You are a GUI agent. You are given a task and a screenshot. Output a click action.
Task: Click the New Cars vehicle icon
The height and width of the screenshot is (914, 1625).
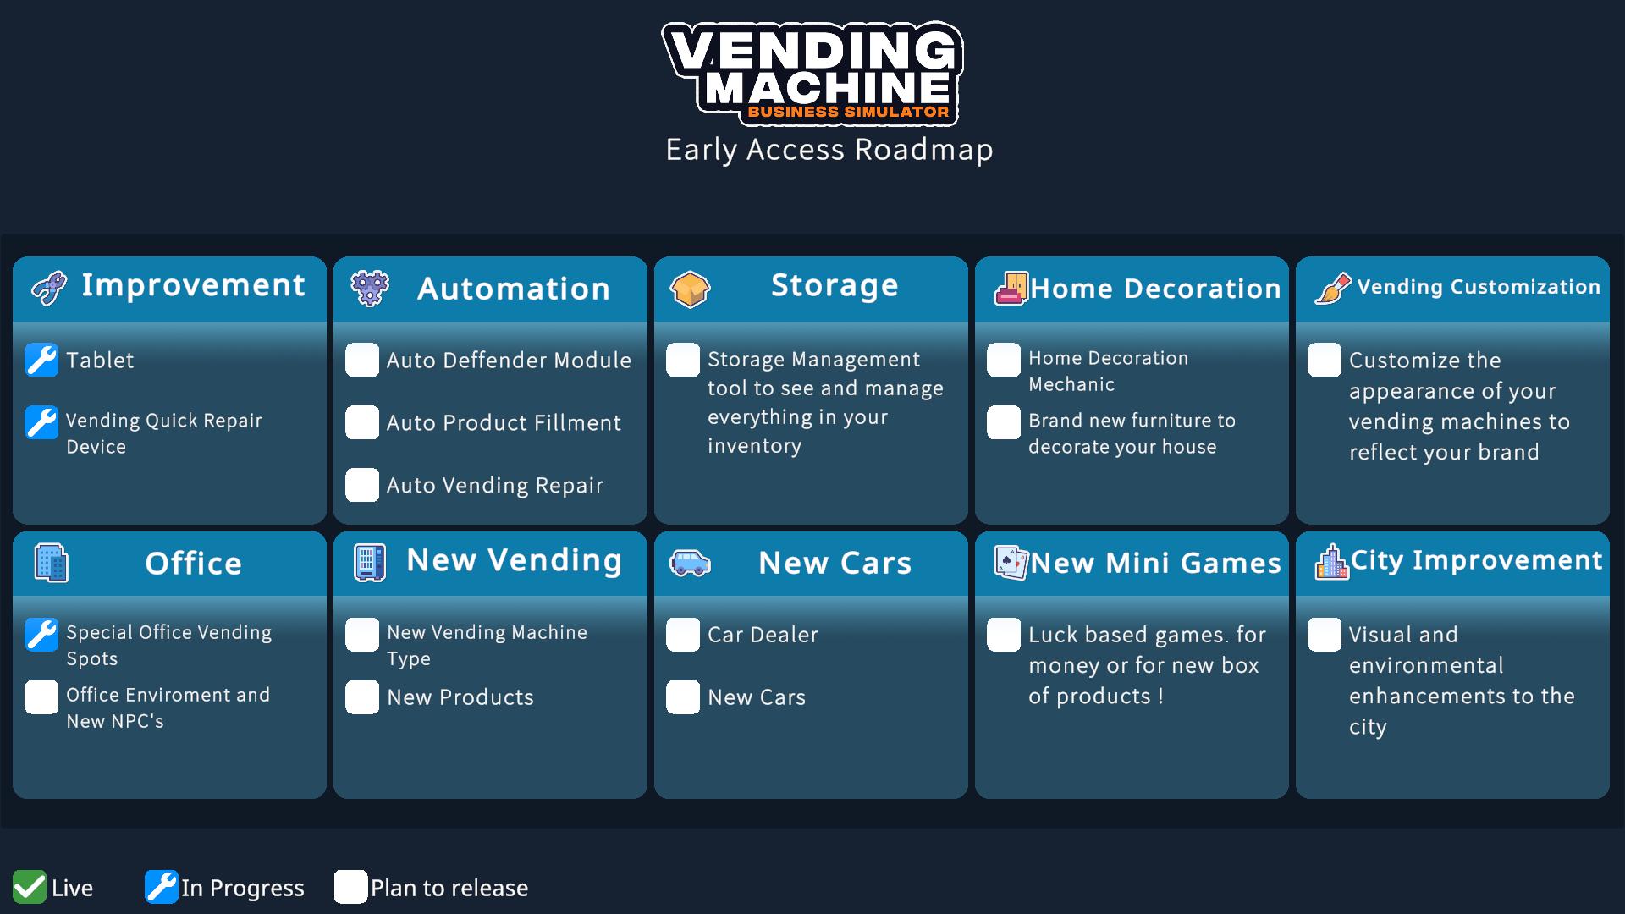690,564
